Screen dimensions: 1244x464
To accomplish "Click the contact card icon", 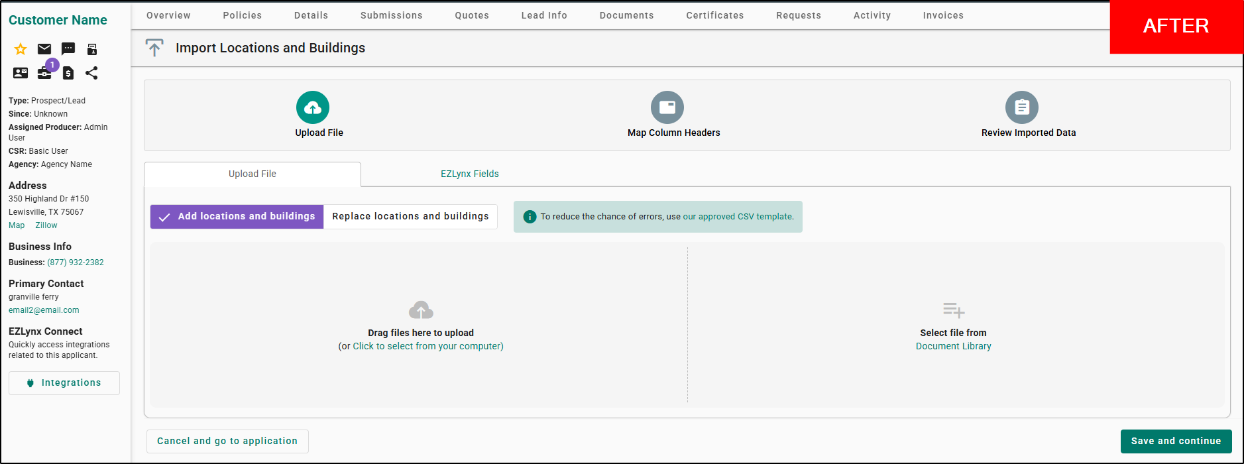I will click(x=21, y=73).
